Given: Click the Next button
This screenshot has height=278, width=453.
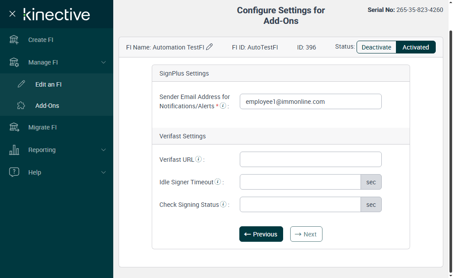Looking at the screenshot, I should (306, 234).
